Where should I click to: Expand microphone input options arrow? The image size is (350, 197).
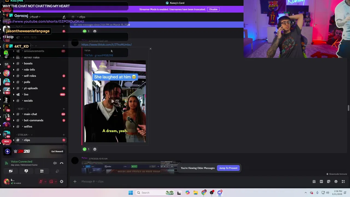45,181
